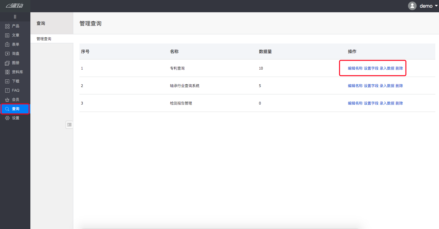The image size is (439, 229).
Task: Click the demo user avatar icon
Action: 412,6
